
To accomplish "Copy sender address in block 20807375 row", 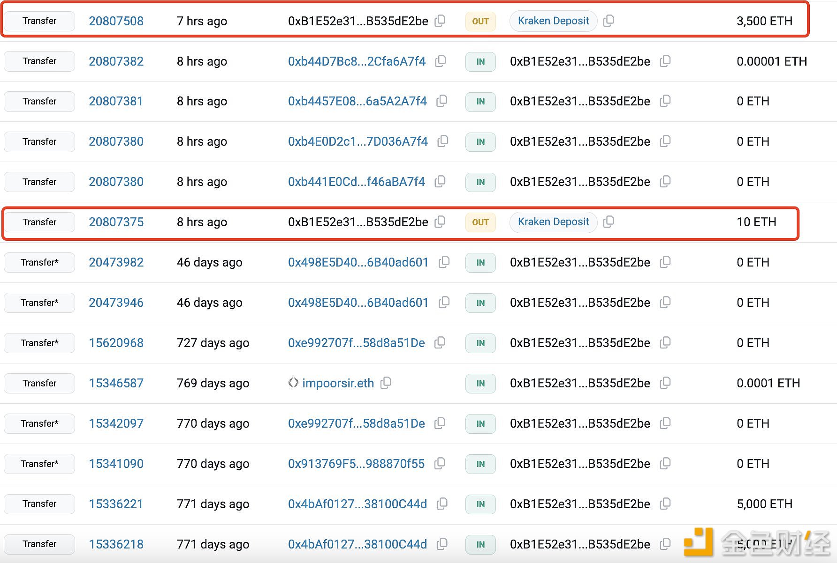I will coord(440,222).
